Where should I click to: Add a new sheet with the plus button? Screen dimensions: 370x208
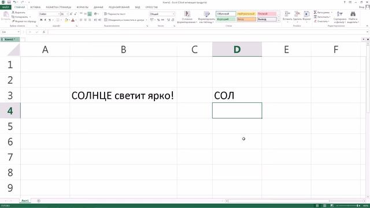pos(39,200)
